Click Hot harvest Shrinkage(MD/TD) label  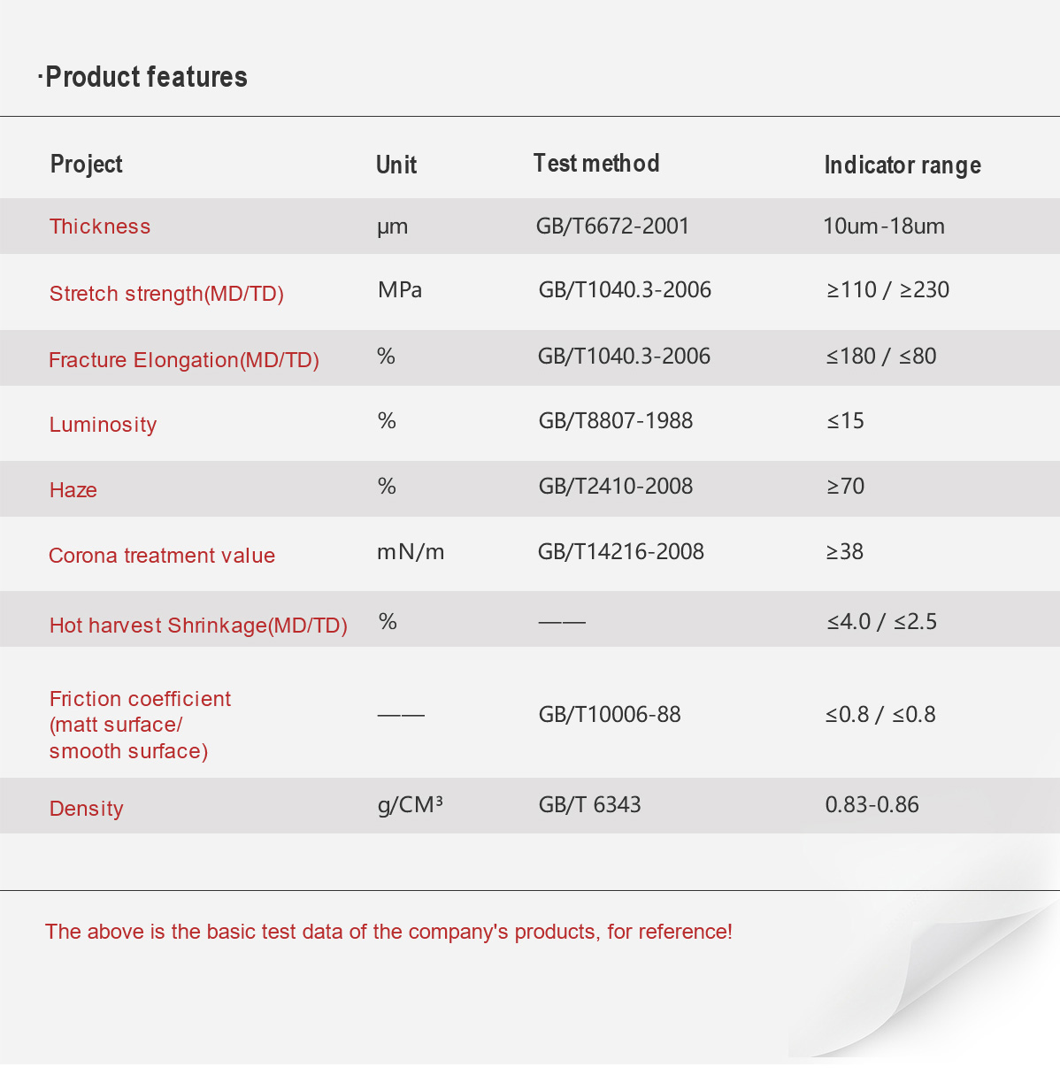[198, 626]
